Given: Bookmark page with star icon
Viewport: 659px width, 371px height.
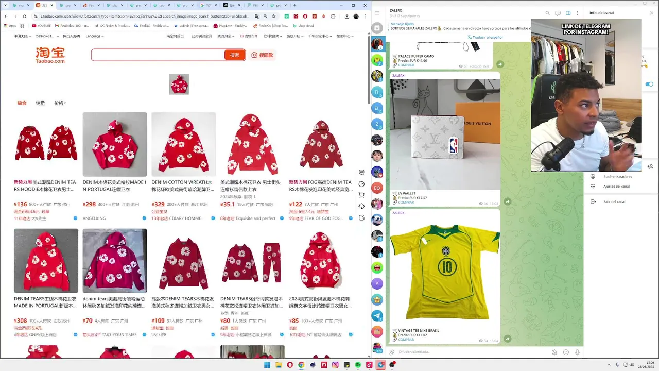Looking at the screenshot, I should click(274, 16).
